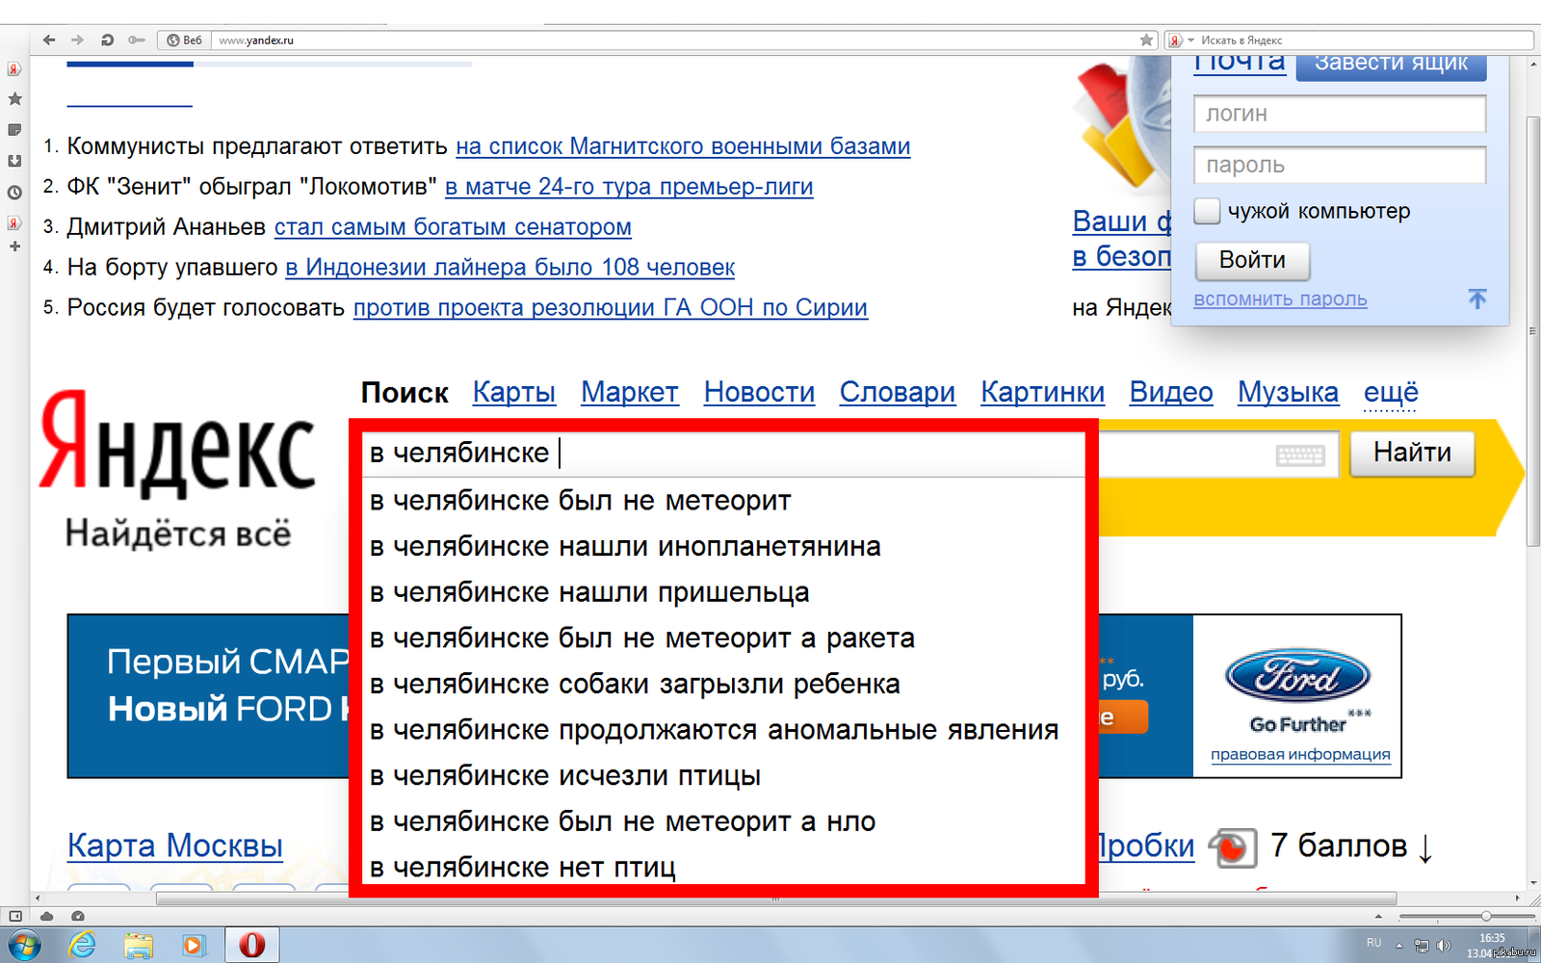Click the вспомнить пароль link

pyautogui.click(x=1280, y=299)
